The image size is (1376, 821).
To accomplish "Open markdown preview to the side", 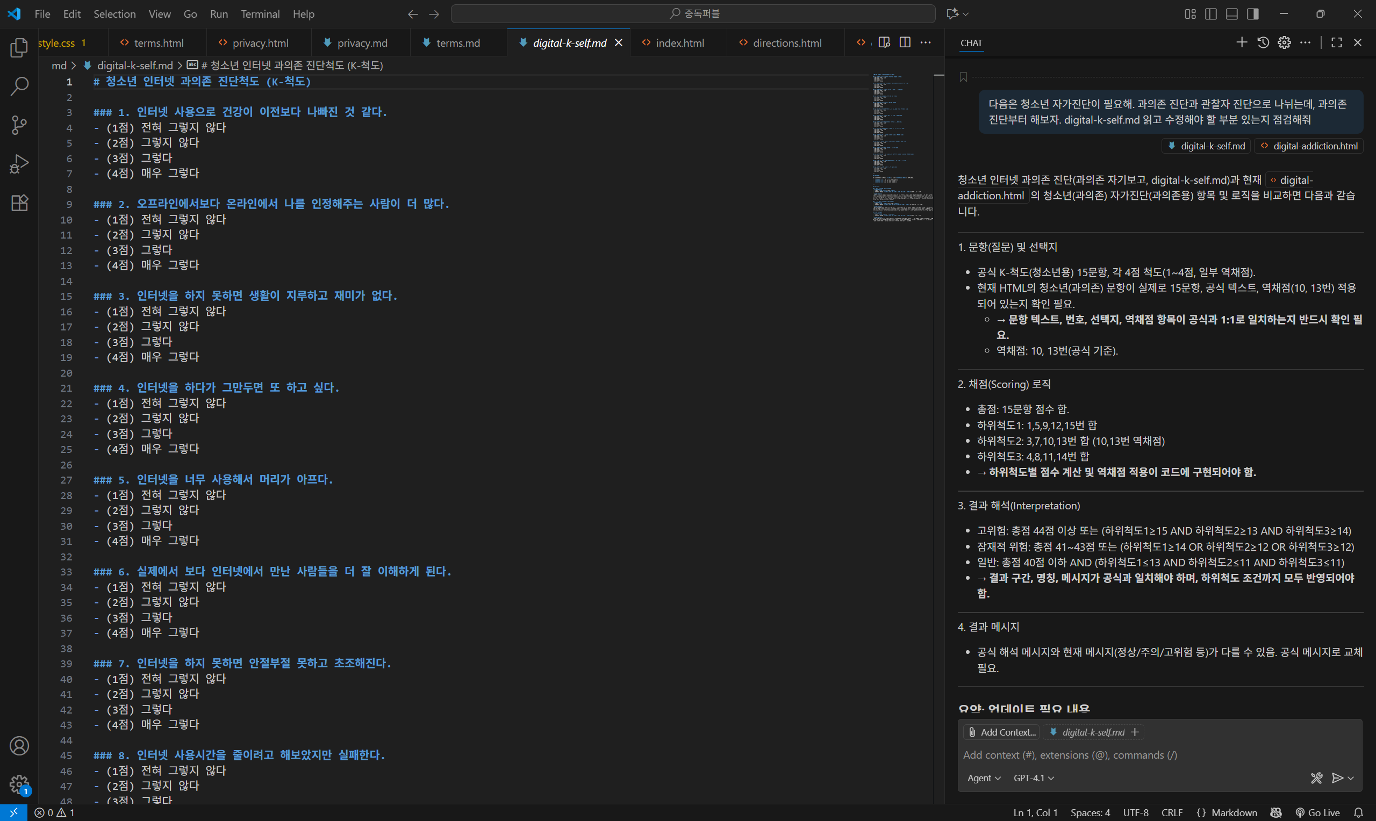I will [884, 42].
